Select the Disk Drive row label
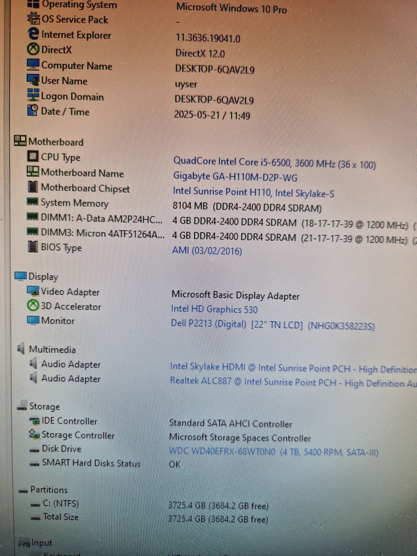The image size is (417, 556). [62, 448]
